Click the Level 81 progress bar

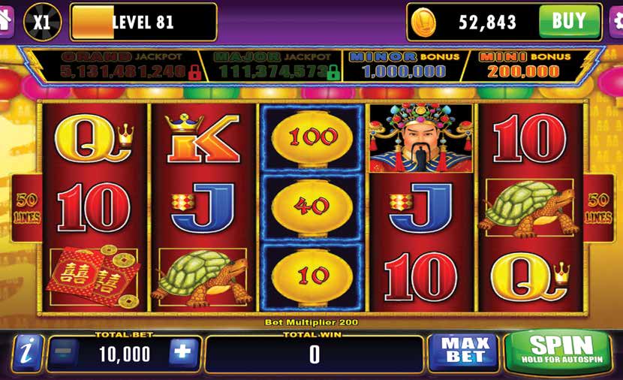pos(143,22)
